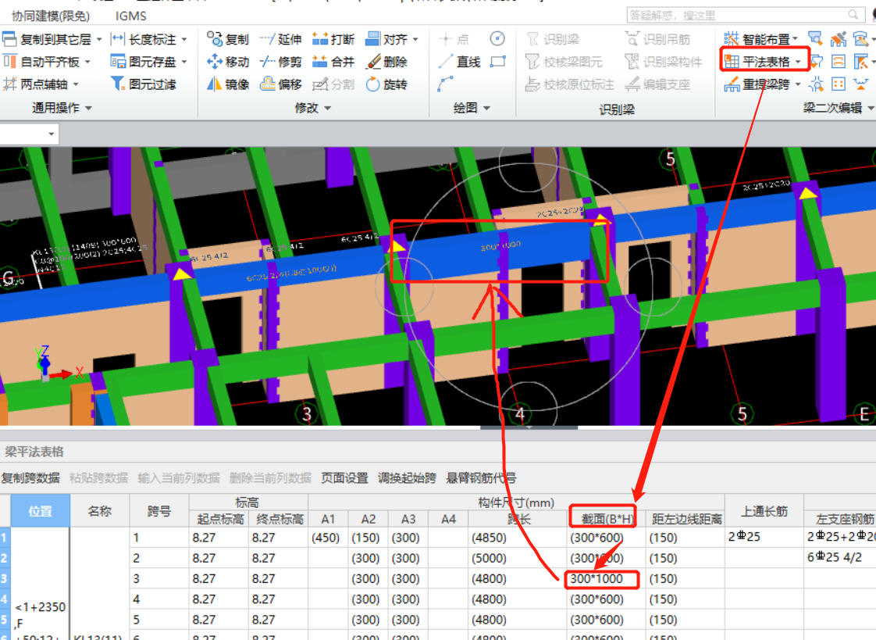This screenshot has height=640, width=876.
Task: Switch to the IGMS tab
Action: (x=130, y=16)
